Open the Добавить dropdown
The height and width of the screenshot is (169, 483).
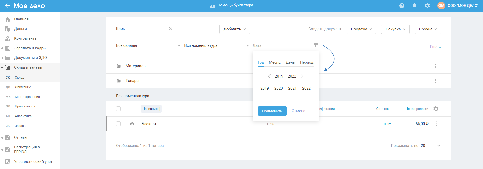click(x=235, y=29)
